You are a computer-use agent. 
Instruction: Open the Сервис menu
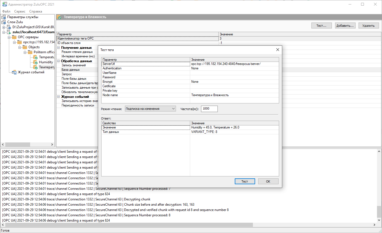coord(20,11)
